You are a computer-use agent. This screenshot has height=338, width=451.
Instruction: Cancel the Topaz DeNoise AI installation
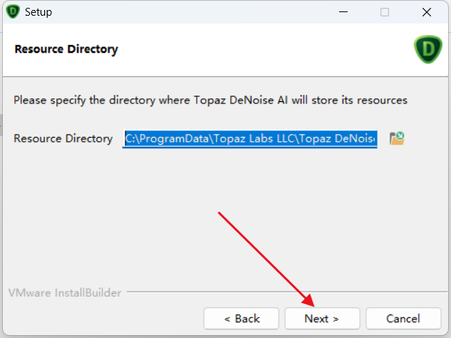pyautogui.click(x=403, y=319)
